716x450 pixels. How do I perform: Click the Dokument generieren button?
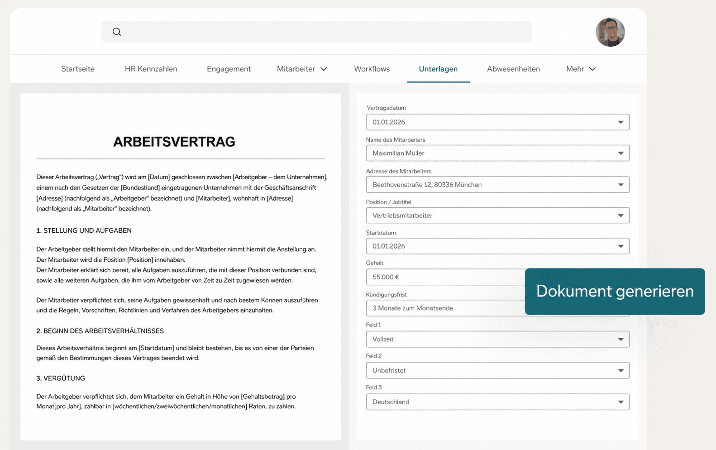615,292
